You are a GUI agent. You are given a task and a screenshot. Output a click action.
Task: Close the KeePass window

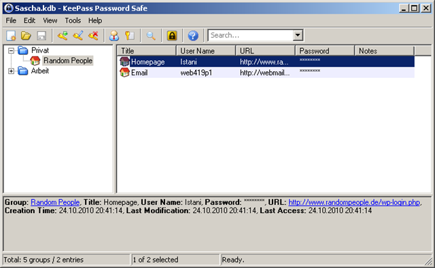(426, 8)
